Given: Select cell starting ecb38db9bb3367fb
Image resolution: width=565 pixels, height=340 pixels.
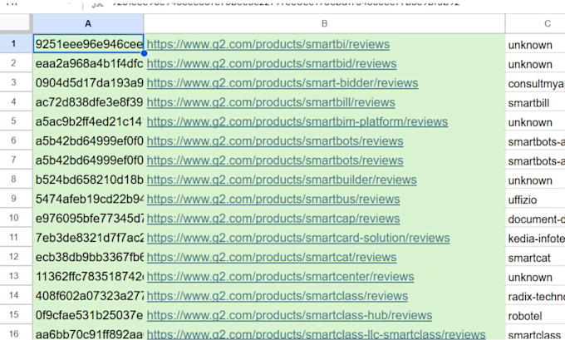Looking at the screenshot, I should [88, 257].
